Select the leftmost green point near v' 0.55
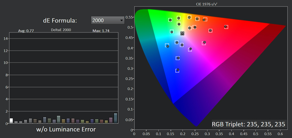 click(x=170, y=20)
